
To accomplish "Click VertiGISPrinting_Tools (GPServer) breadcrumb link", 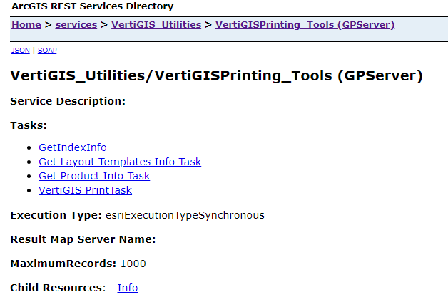I will pos(305,25).
